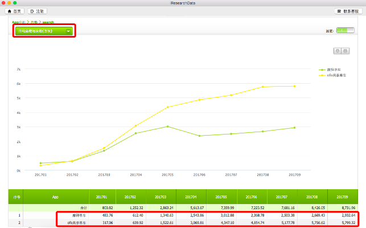Click App分析 in the breadcrumb
Viewport: 366px width, 228px height.
[x=18, y=22]
